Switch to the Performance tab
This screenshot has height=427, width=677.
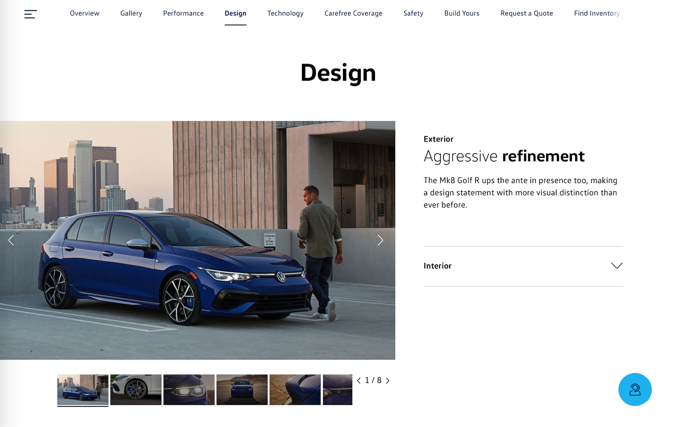pyautogui.click(x=183, y=14)
